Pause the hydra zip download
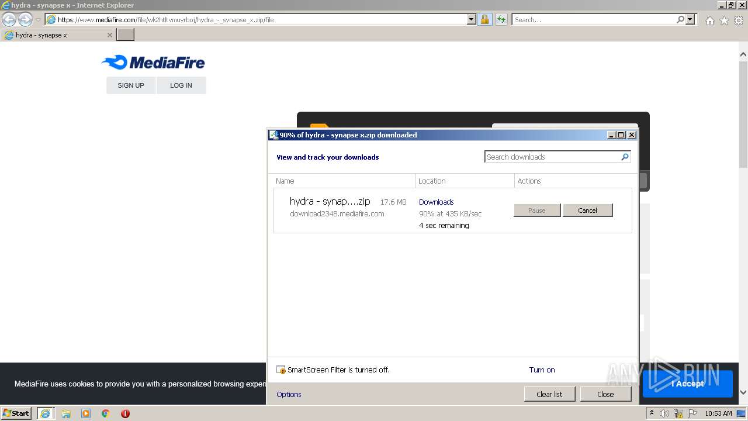This screenshot has height=421, width=748. tap(537, 210)
